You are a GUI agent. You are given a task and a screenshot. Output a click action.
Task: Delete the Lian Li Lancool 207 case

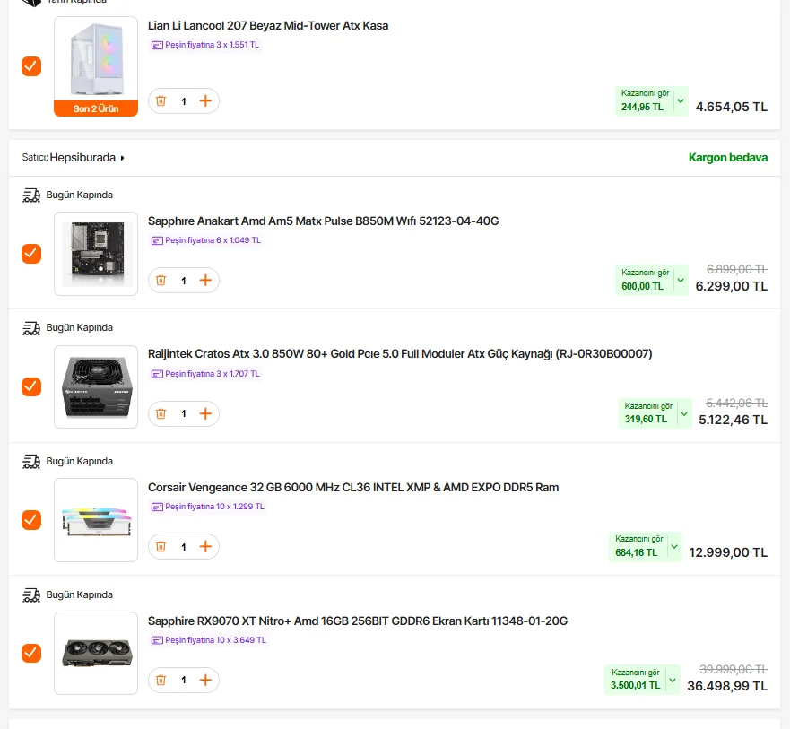(161, 101)
